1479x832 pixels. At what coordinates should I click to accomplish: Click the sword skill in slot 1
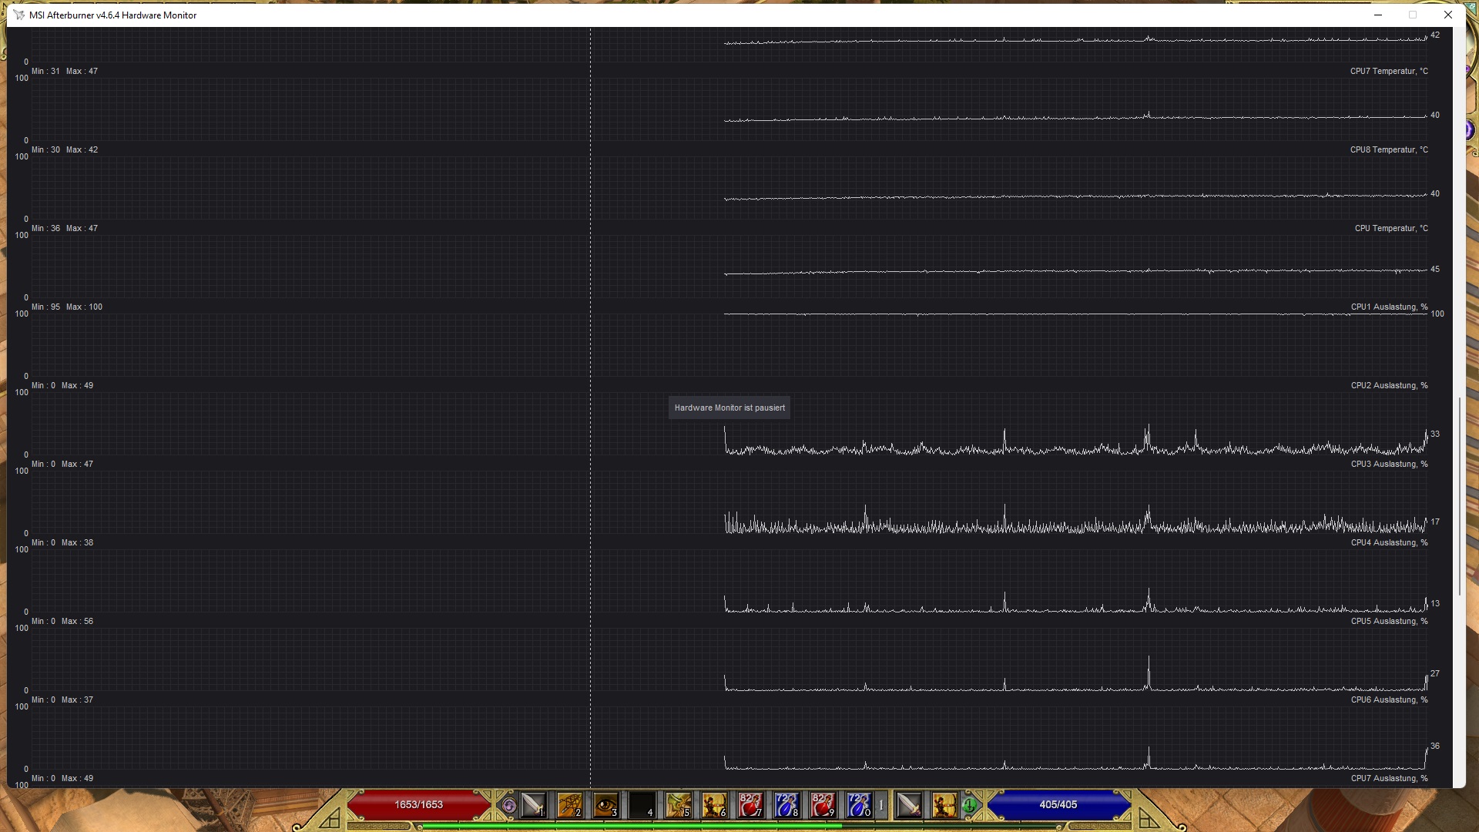[x=532, y=806]
